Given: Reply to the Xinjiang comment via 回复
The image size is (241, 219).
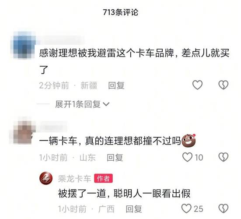Looking at the screenshot, I should point(116,85).
